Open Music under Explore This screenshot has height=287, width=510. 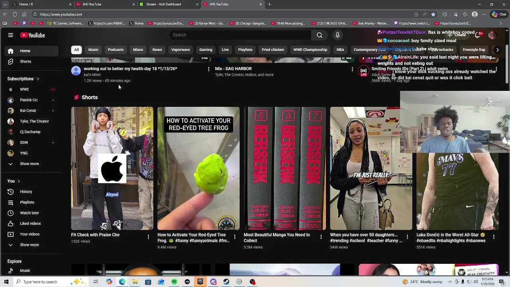coord(31,271)
